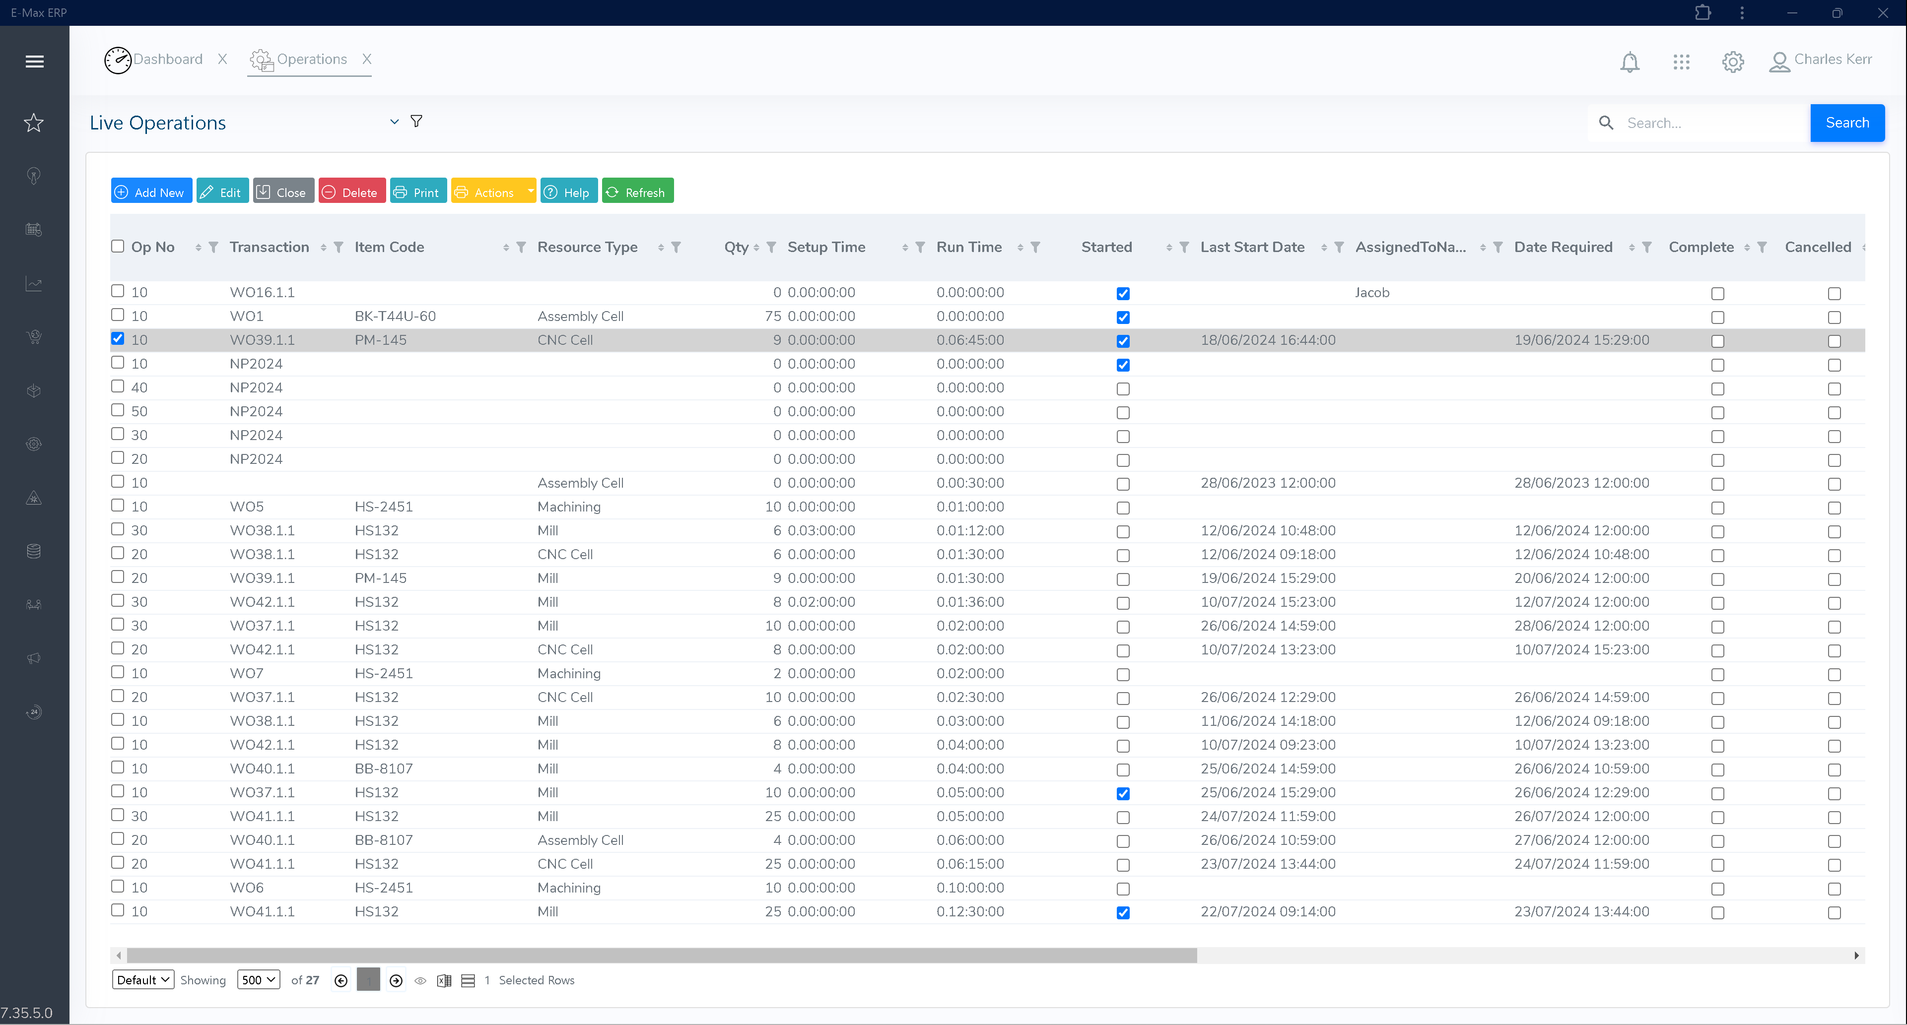Mark the WO5 Machining row Complete
1907x1025 pixels.
[1717, 508]
